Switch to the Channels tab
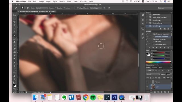 [x=154, y=68]
